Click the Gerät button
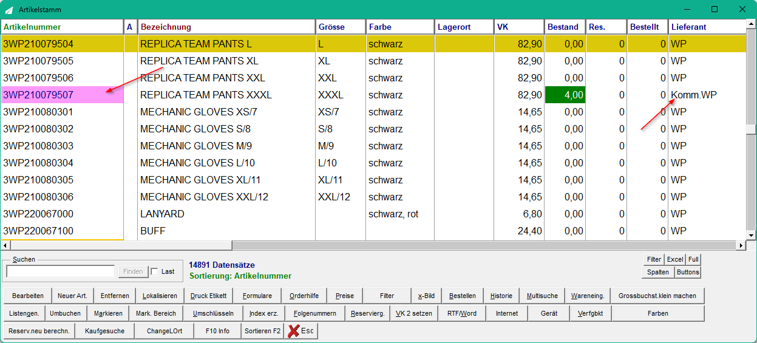 [549, 313]
